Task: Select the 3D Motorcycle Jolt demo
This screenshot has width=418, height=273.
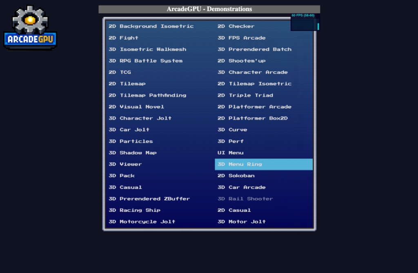Action: coord(142,222)
